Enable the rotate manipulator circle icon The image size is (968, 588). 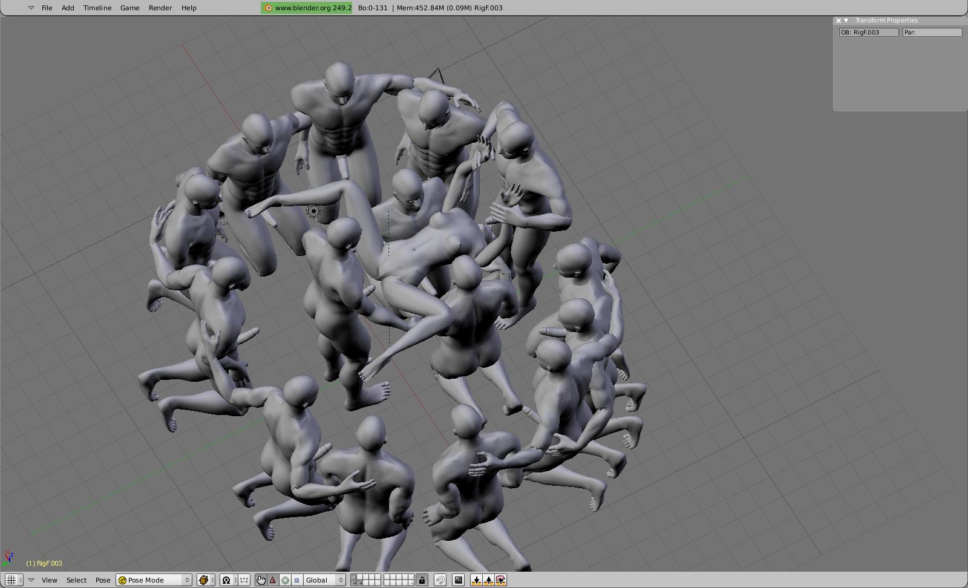(284, 580)
